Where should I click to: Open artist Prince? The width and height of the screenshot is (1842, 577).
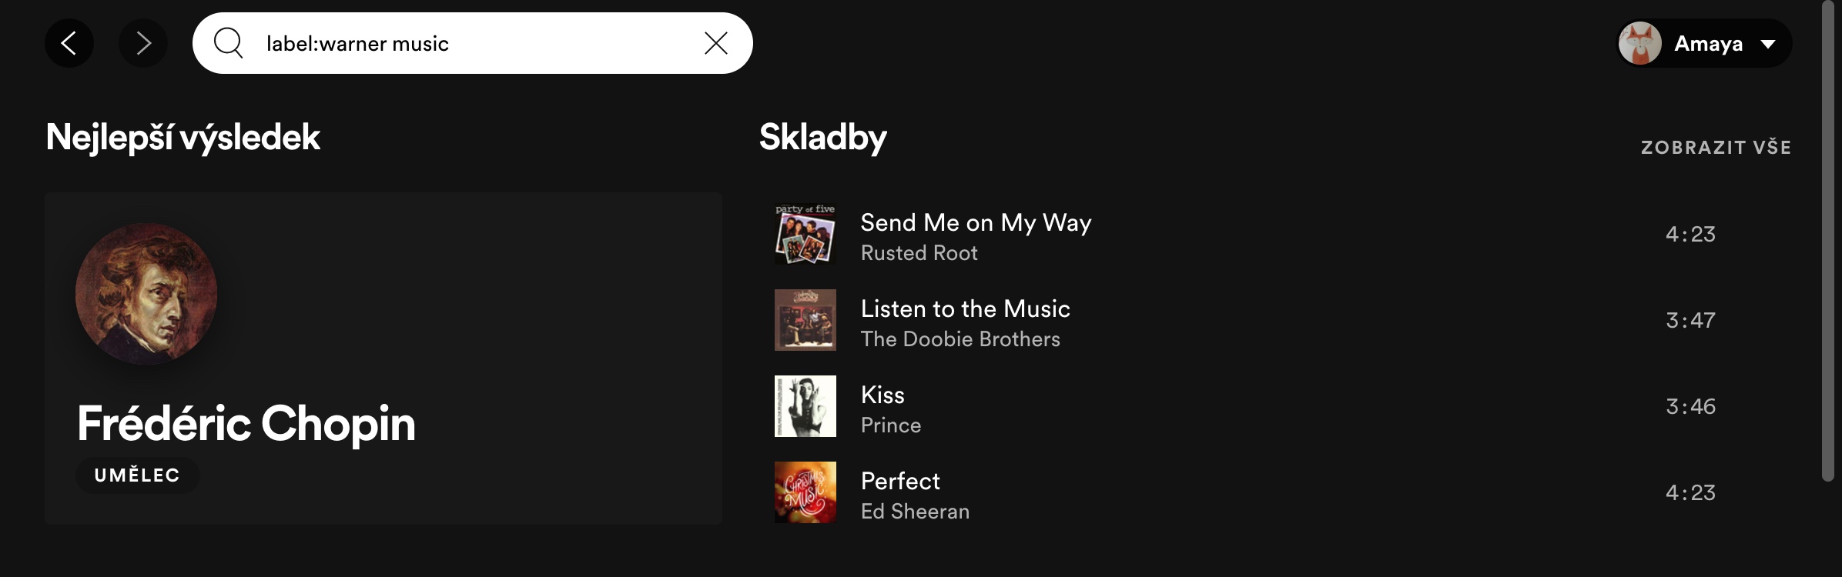(891, 425)
